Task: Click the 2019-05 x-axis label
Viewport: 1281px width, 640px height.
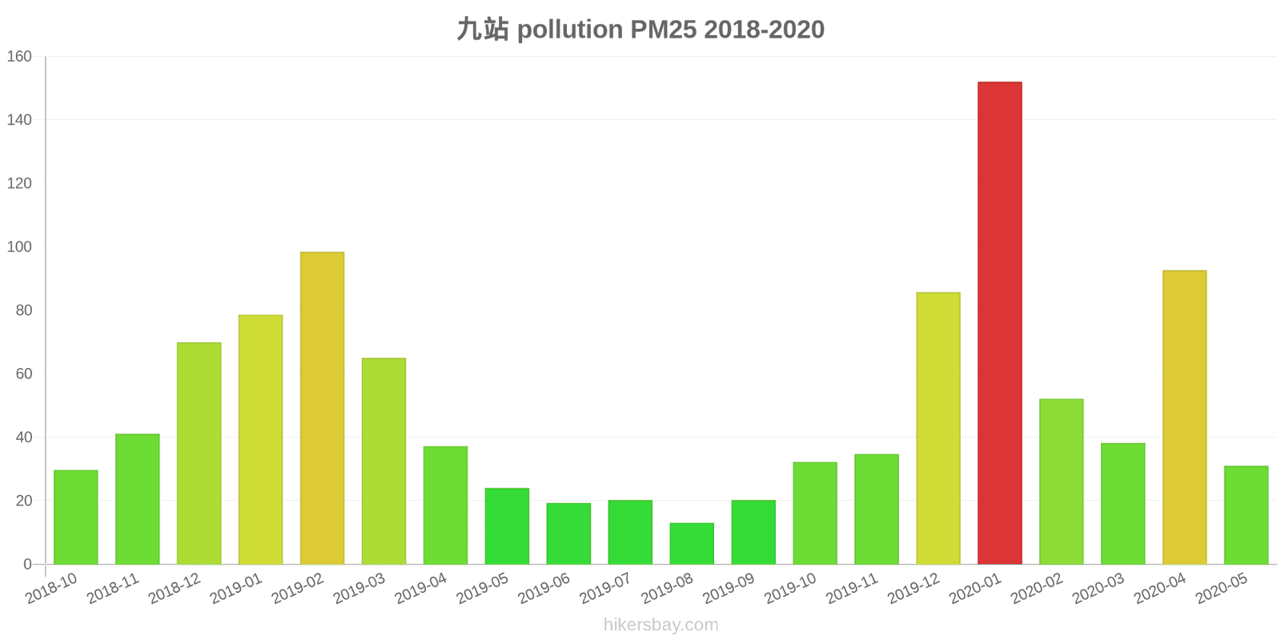Action: pos(483,589)
